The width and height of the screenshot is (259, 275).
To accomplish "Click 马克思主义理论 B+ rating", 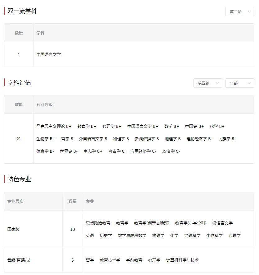I will coord(54,126).
